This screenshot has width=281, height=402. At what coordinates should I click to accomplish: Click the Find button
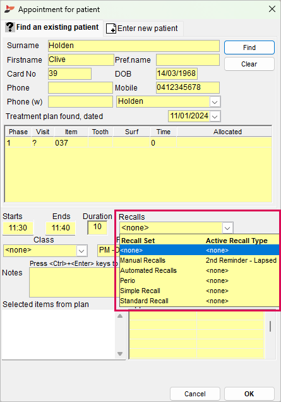click(249, 47)
